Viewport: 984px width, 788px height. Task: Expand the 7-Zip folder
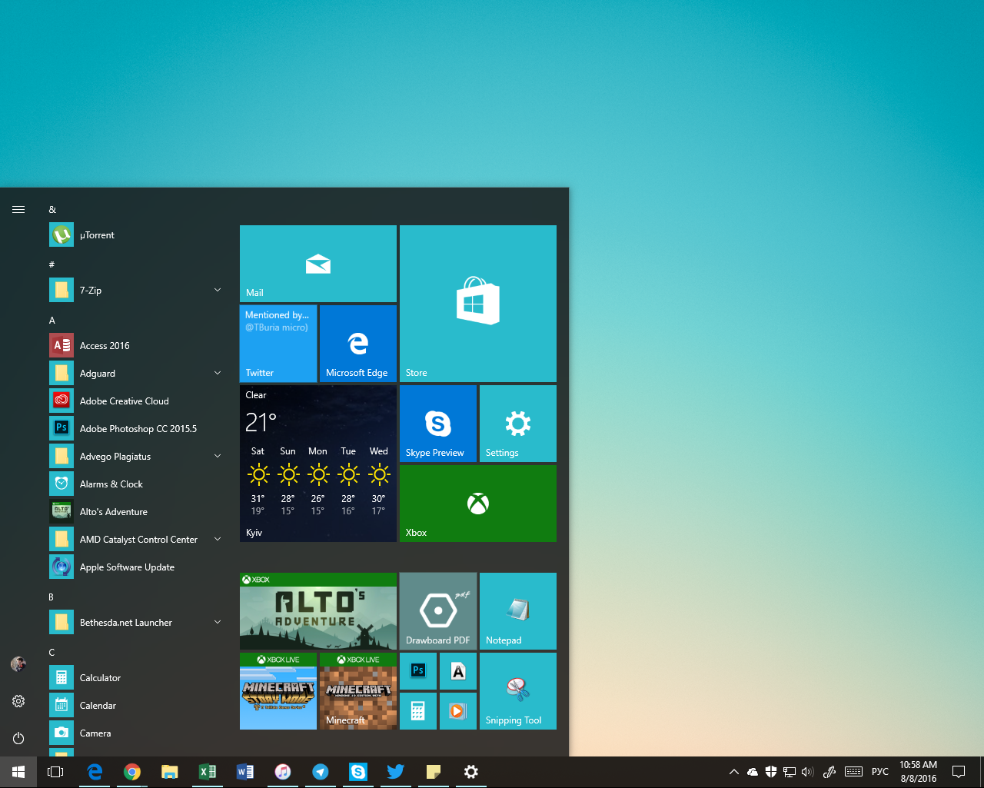(135, 291)
